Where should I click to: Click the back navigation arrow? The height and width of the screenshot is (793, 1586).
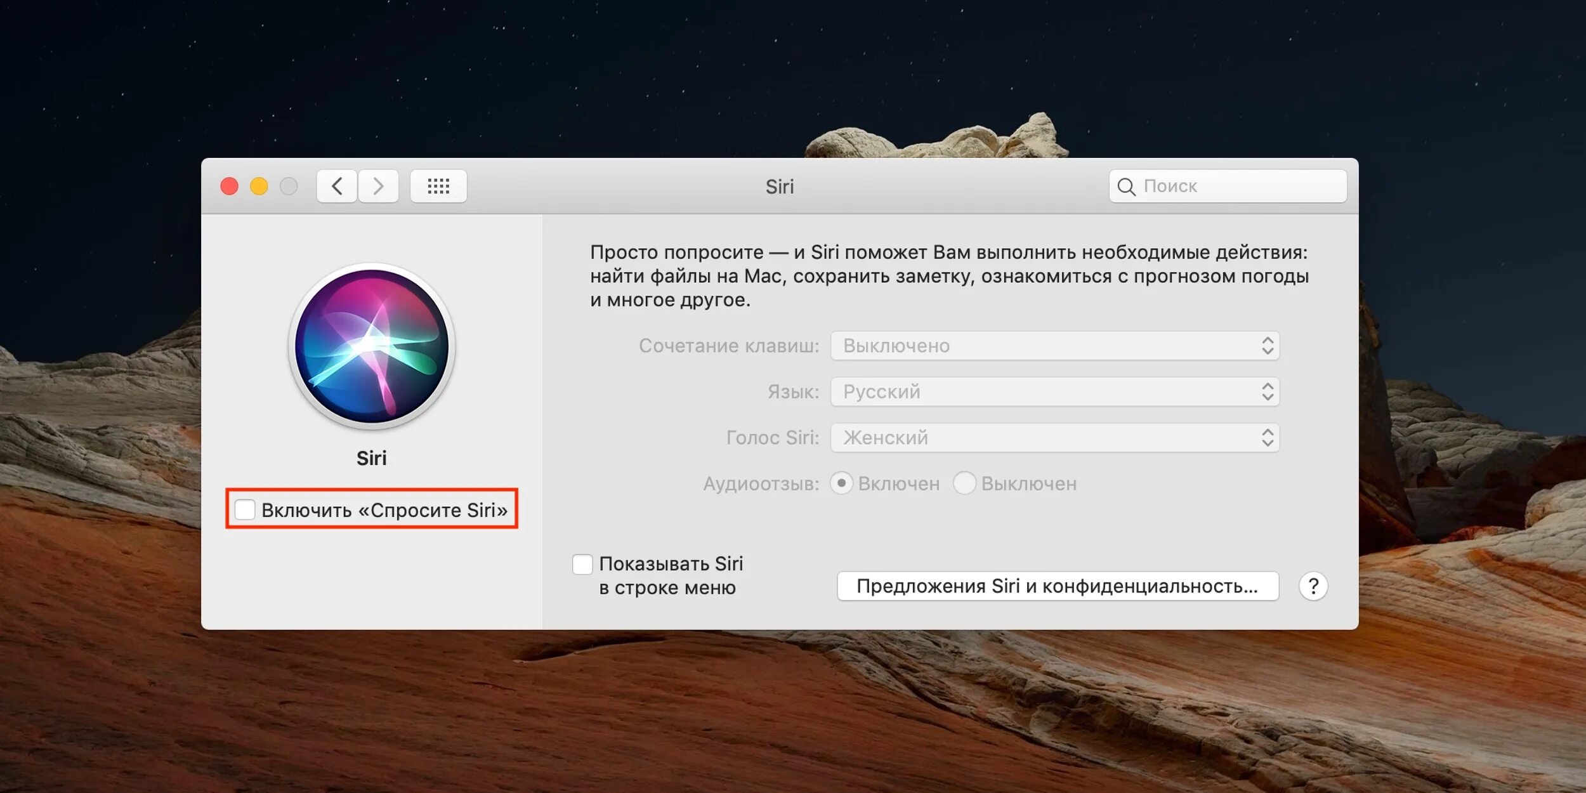pos(337,186)
